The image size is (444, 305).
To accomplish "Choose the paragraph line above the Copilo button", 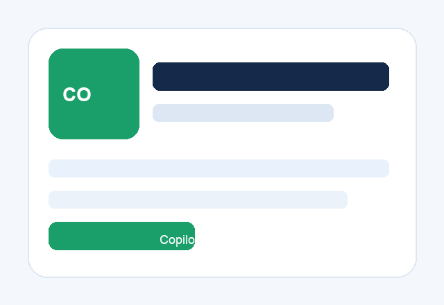I will [x=198, y=200].
